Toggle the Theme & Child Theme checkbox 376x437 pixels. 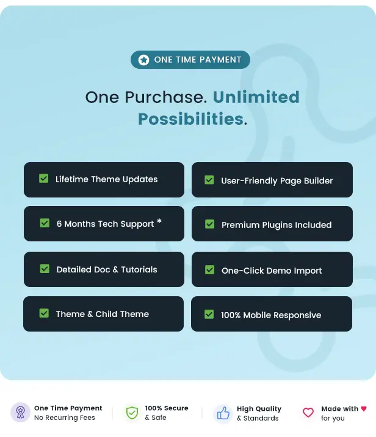[x=44, y=313]
